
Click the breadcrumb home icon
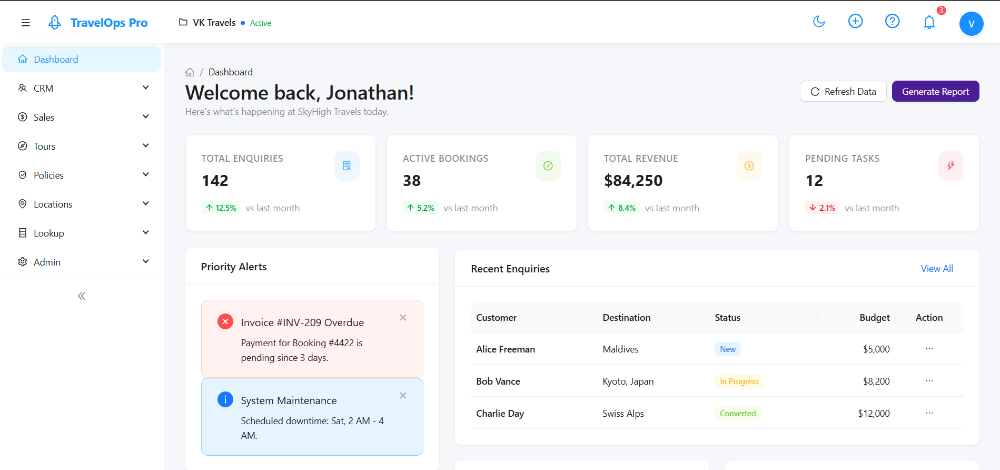tap(190, 72)
